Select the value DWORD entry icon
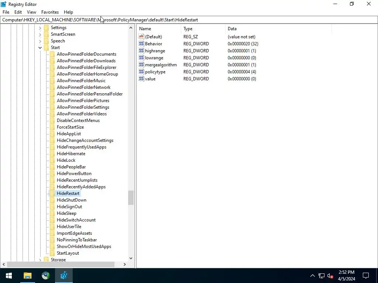The width and height of the screenshot is (378, 283). click(x=141, y=78)
